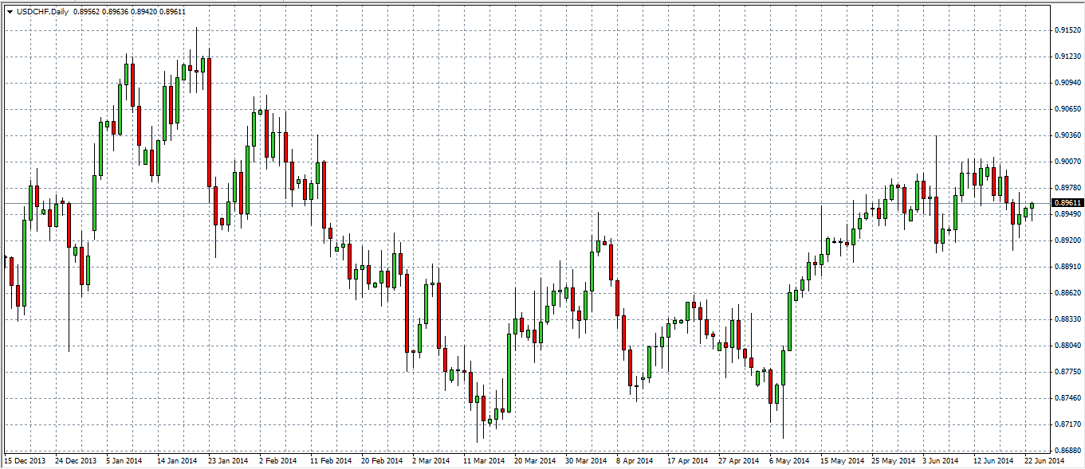Click price level 0.87750 on price scale

tap(1068, 372)
